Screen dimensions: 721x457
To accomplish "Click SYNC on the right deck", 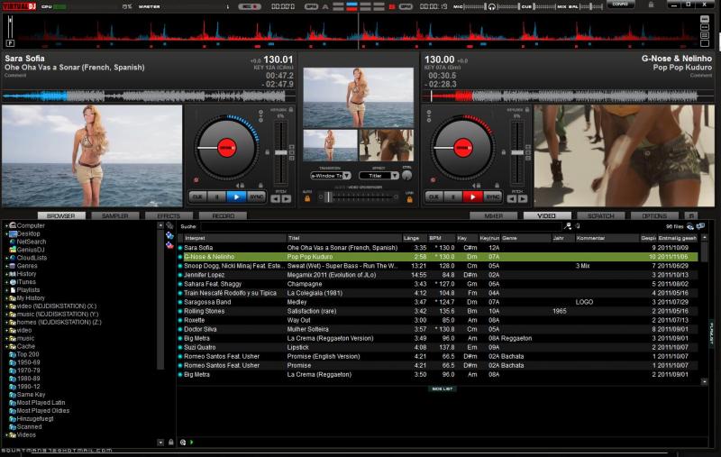I will click(x=493, y=196).
